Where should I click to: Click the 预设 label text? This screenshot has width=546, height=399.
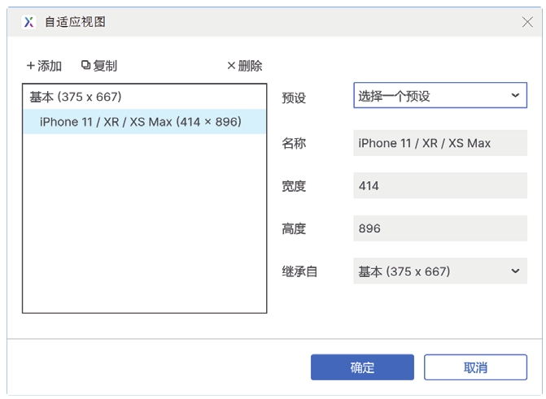[294, 98]
